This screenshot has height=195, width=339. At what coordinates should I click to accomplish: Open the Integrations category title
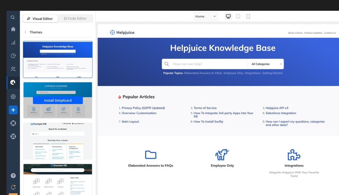[294, 165]
